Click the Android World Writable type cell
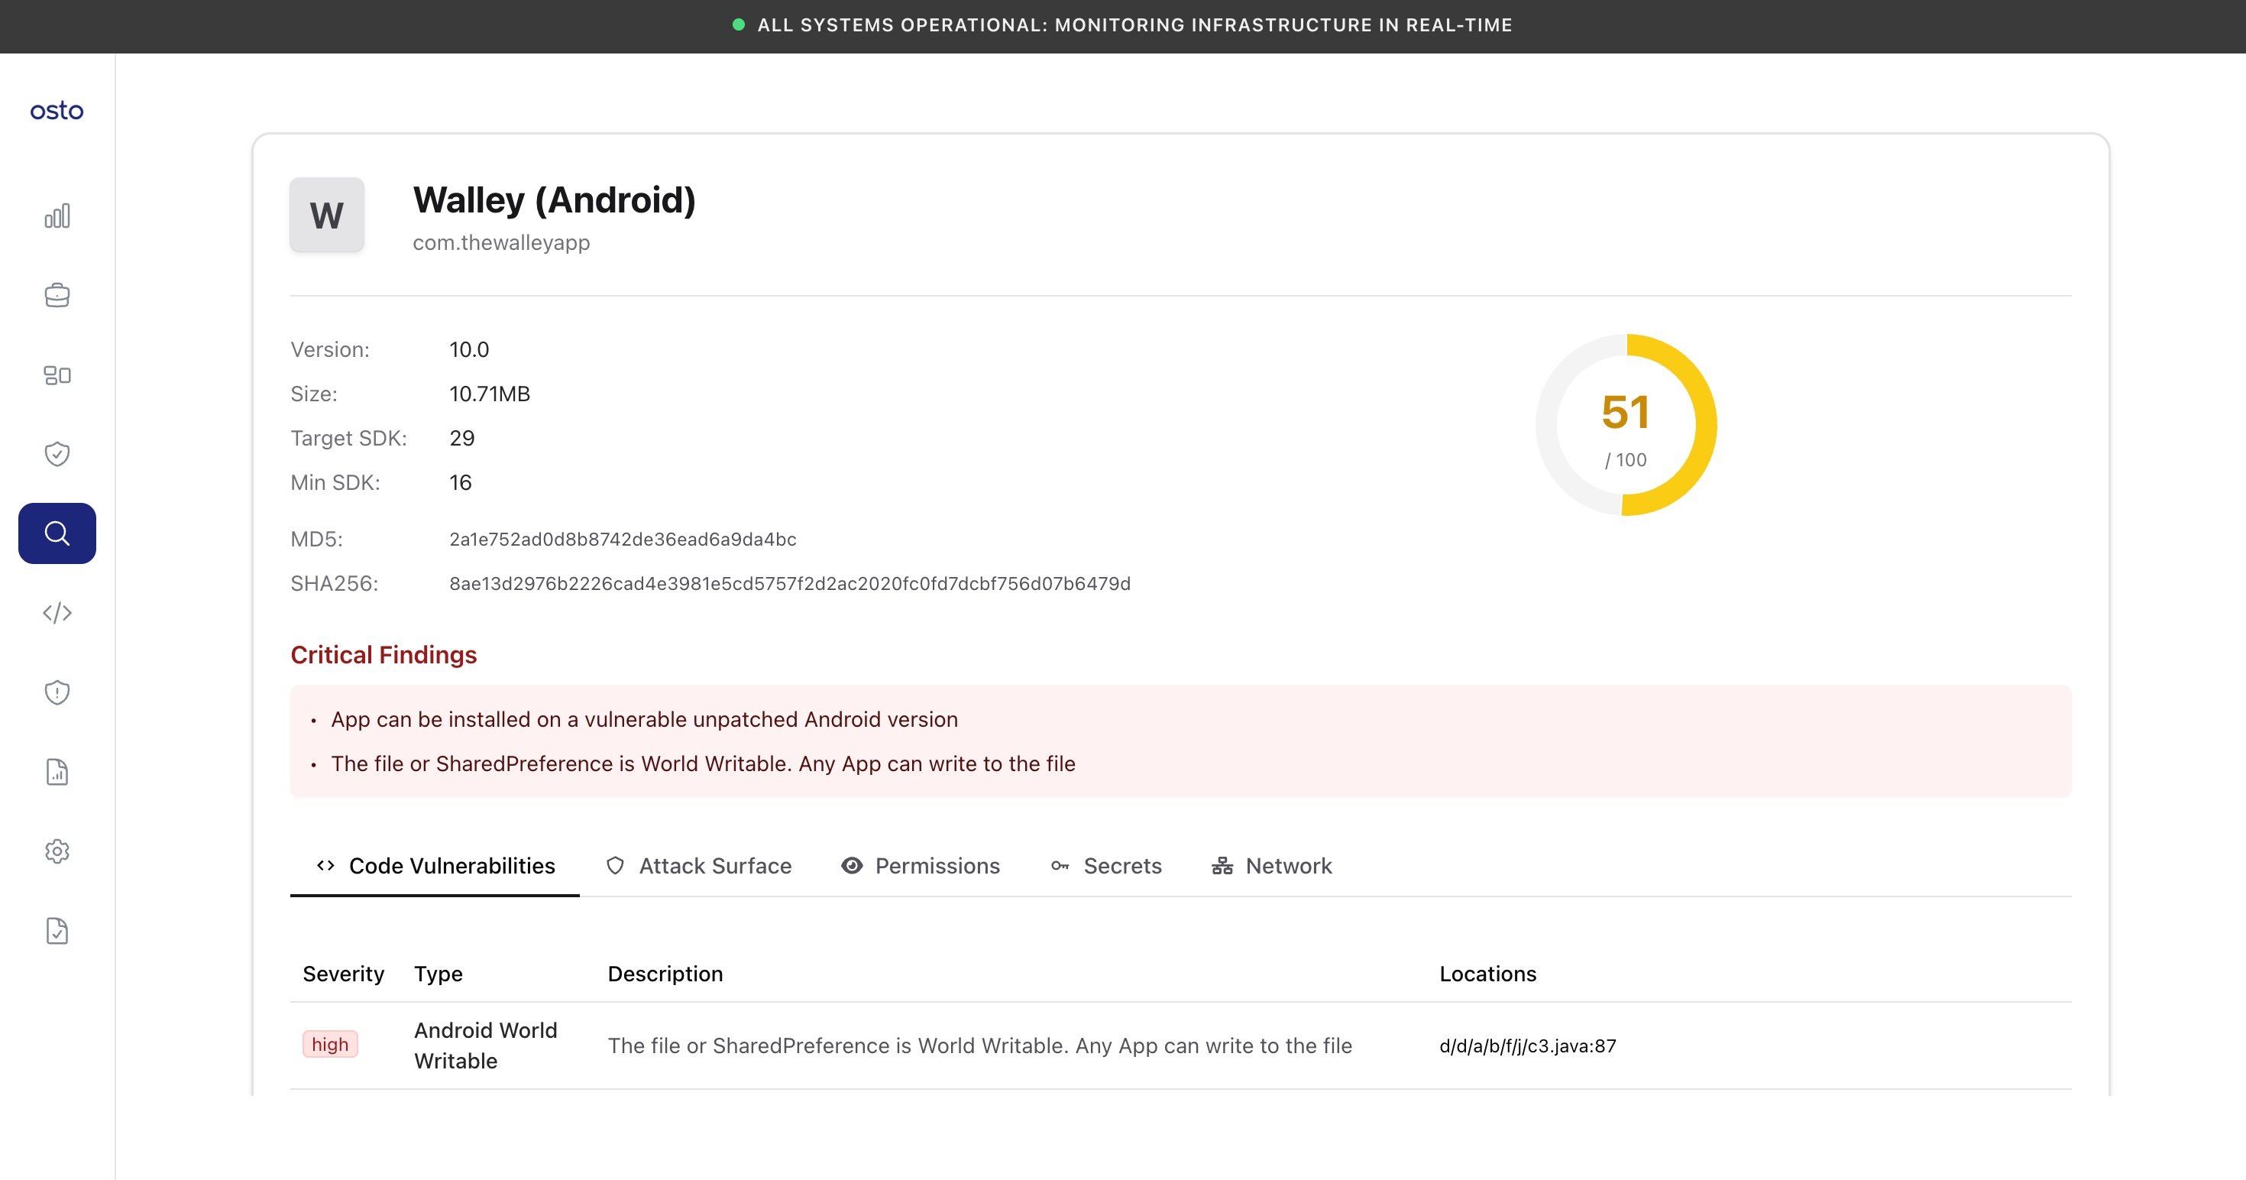Image resolution: width=2246 pixels, height=1180 pixels. coord(486,1045)
